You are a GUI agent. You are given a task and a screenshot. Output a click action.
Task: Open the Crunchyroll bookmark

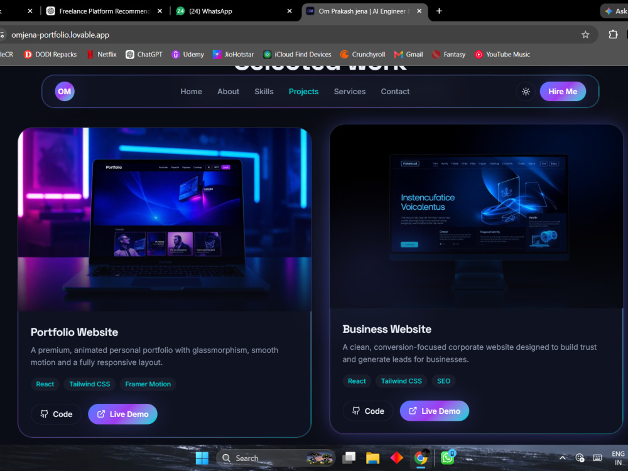click(362, 55)
